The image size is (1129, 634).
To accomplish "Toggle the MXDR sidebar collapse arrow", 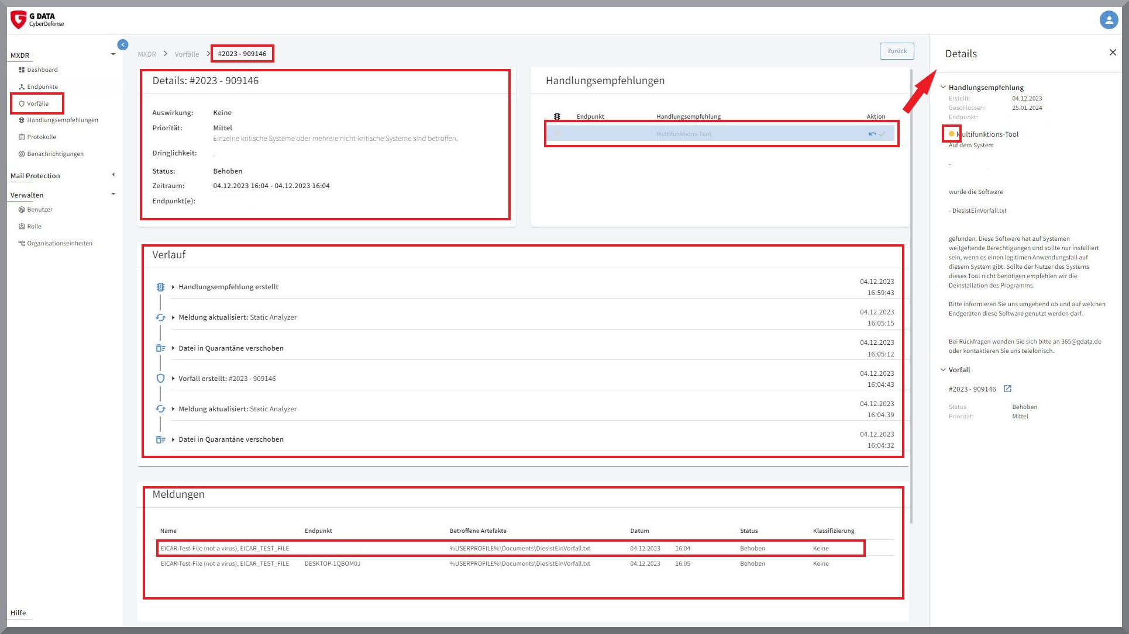I will [122, 44].
